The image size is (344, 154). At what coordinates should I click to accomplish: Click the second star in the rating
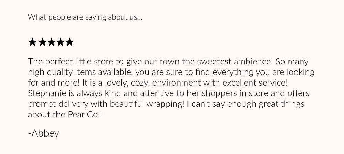[42, 42]
